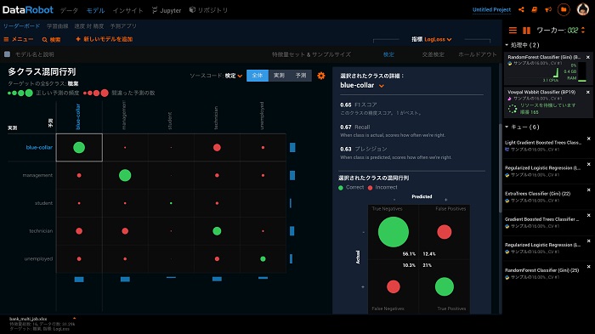595x334 pixels.
Task: Open the project folder icon
Action: [564, 9]
